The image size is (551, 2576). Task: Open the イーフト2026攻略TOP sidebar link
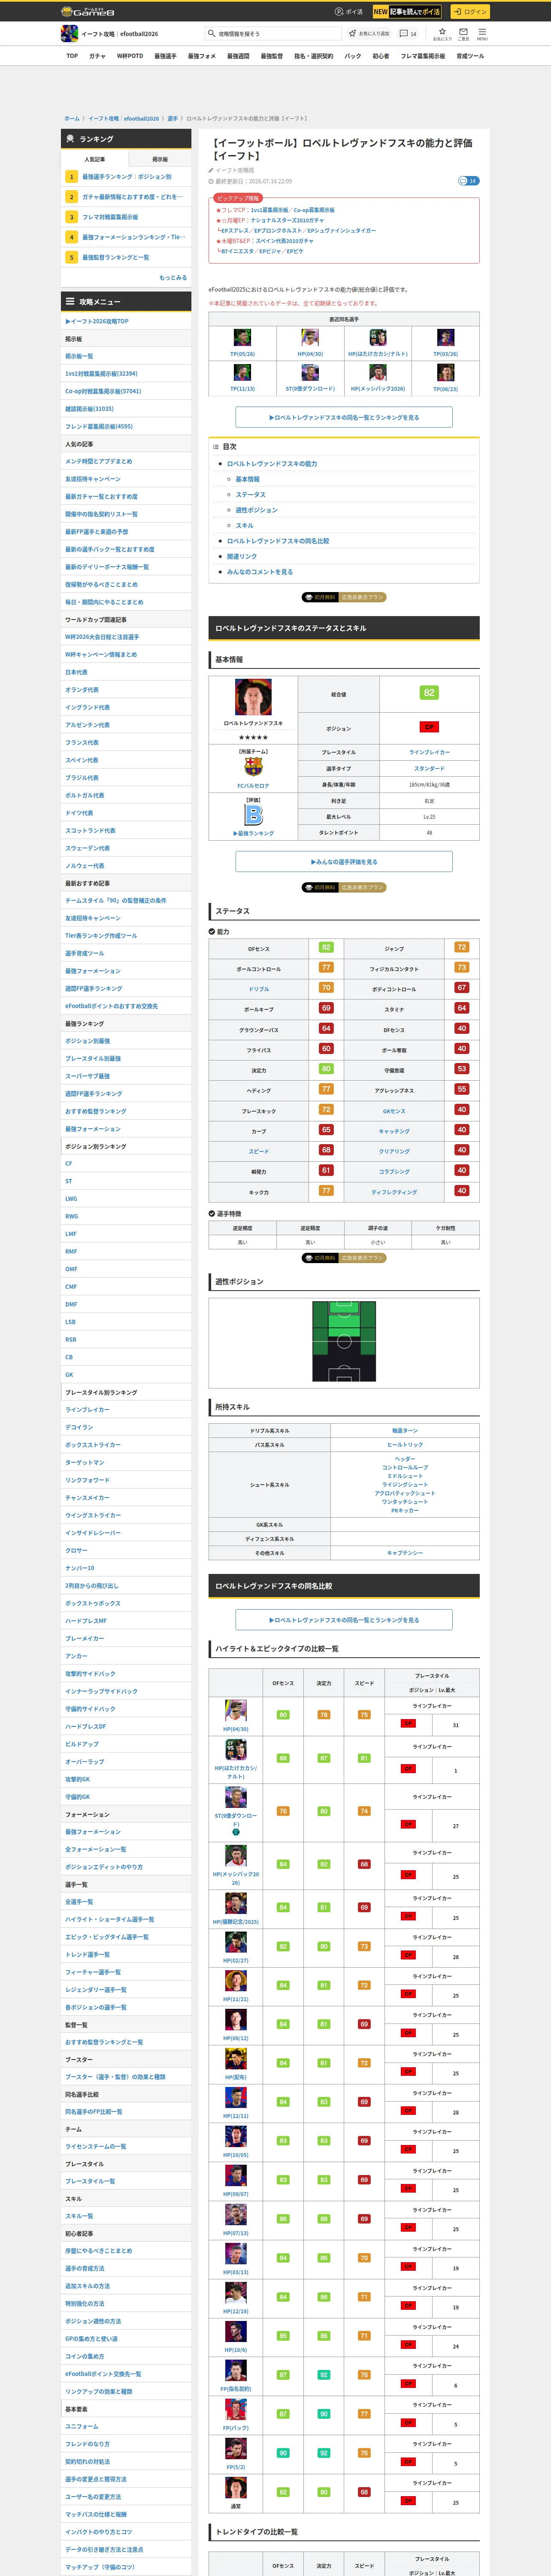coord(97,321)
